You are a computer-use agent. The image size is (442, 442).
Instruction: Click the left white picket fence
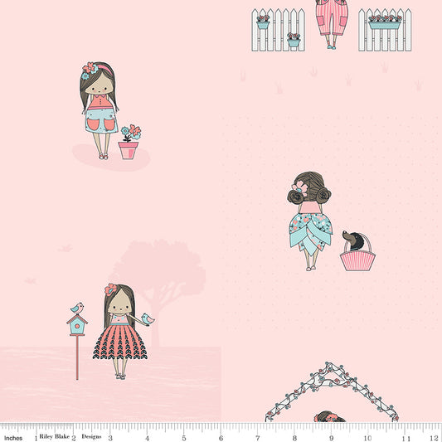[279, 30]
